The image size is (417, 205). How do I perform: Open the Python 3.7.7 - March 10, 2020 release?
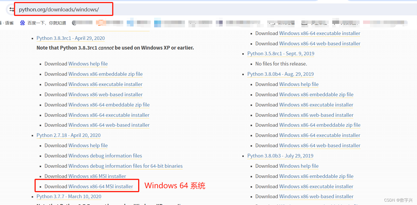(x=69, y=196)
